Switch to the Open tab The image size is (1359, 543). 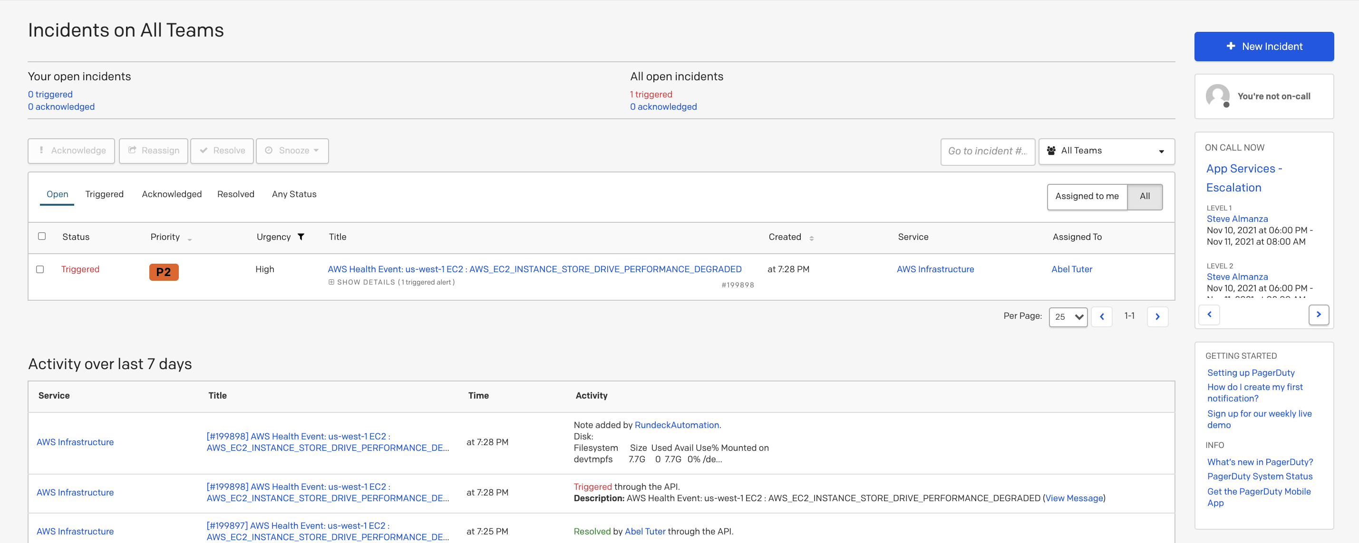click(57, 194)
